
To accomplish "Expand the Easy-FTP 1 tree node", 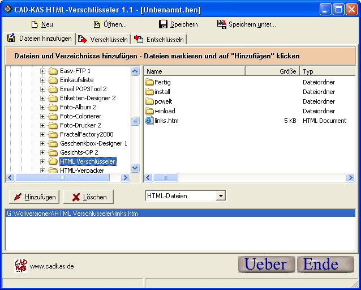I will pyautogui.click(x=42, y=71).
